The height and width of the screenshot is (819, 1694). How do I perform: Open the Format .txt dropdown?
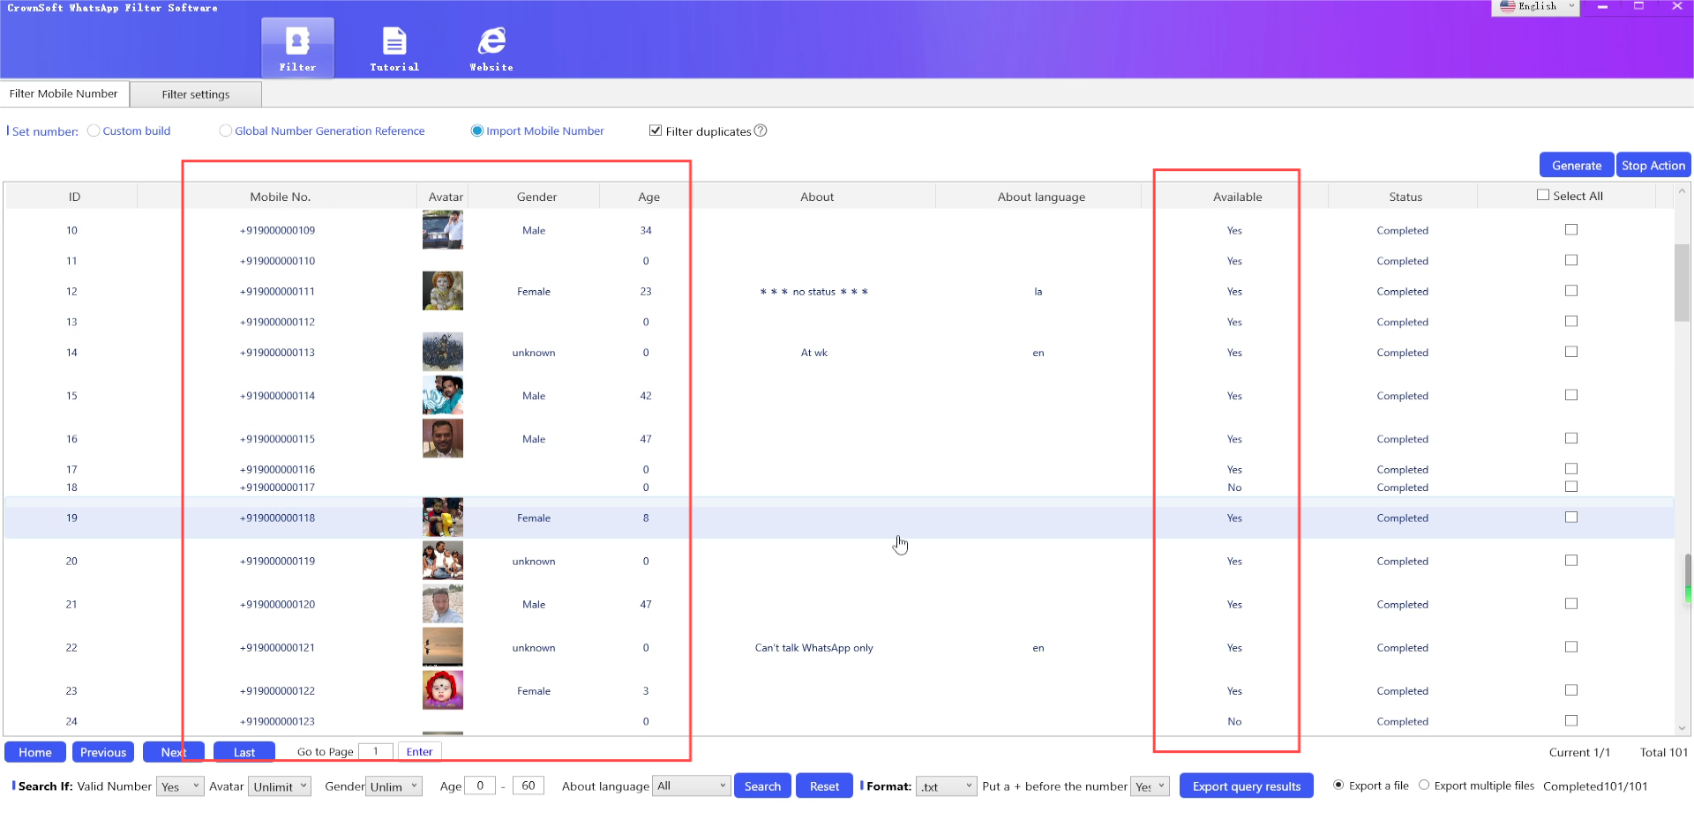pyautogui.click(x=947, y=785)
